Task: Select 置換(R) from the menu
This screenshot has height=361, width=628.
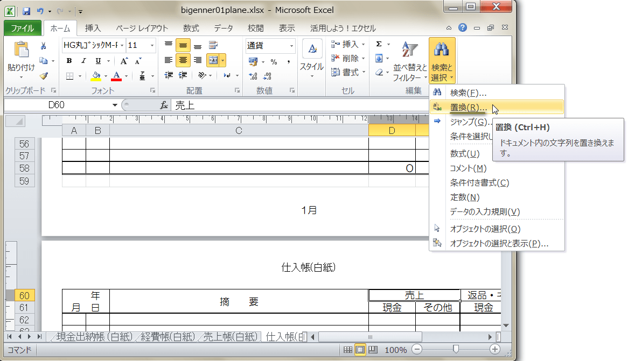Action: click(497, 107)
